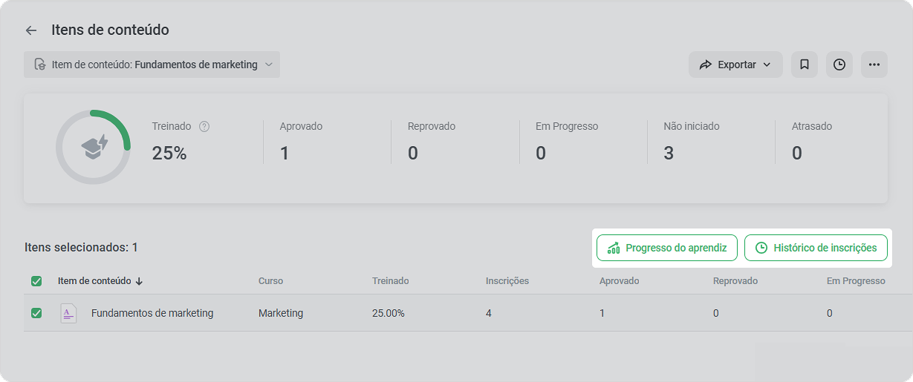The image size is (913, 382).
Task: Sort by the Treinado column header
Action: coord(391,281)
